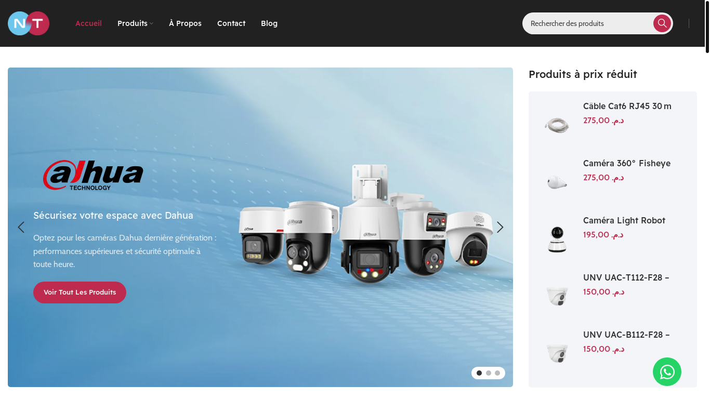
Task: Click Voir Tout Les Produits button
Action: [80, 292]
